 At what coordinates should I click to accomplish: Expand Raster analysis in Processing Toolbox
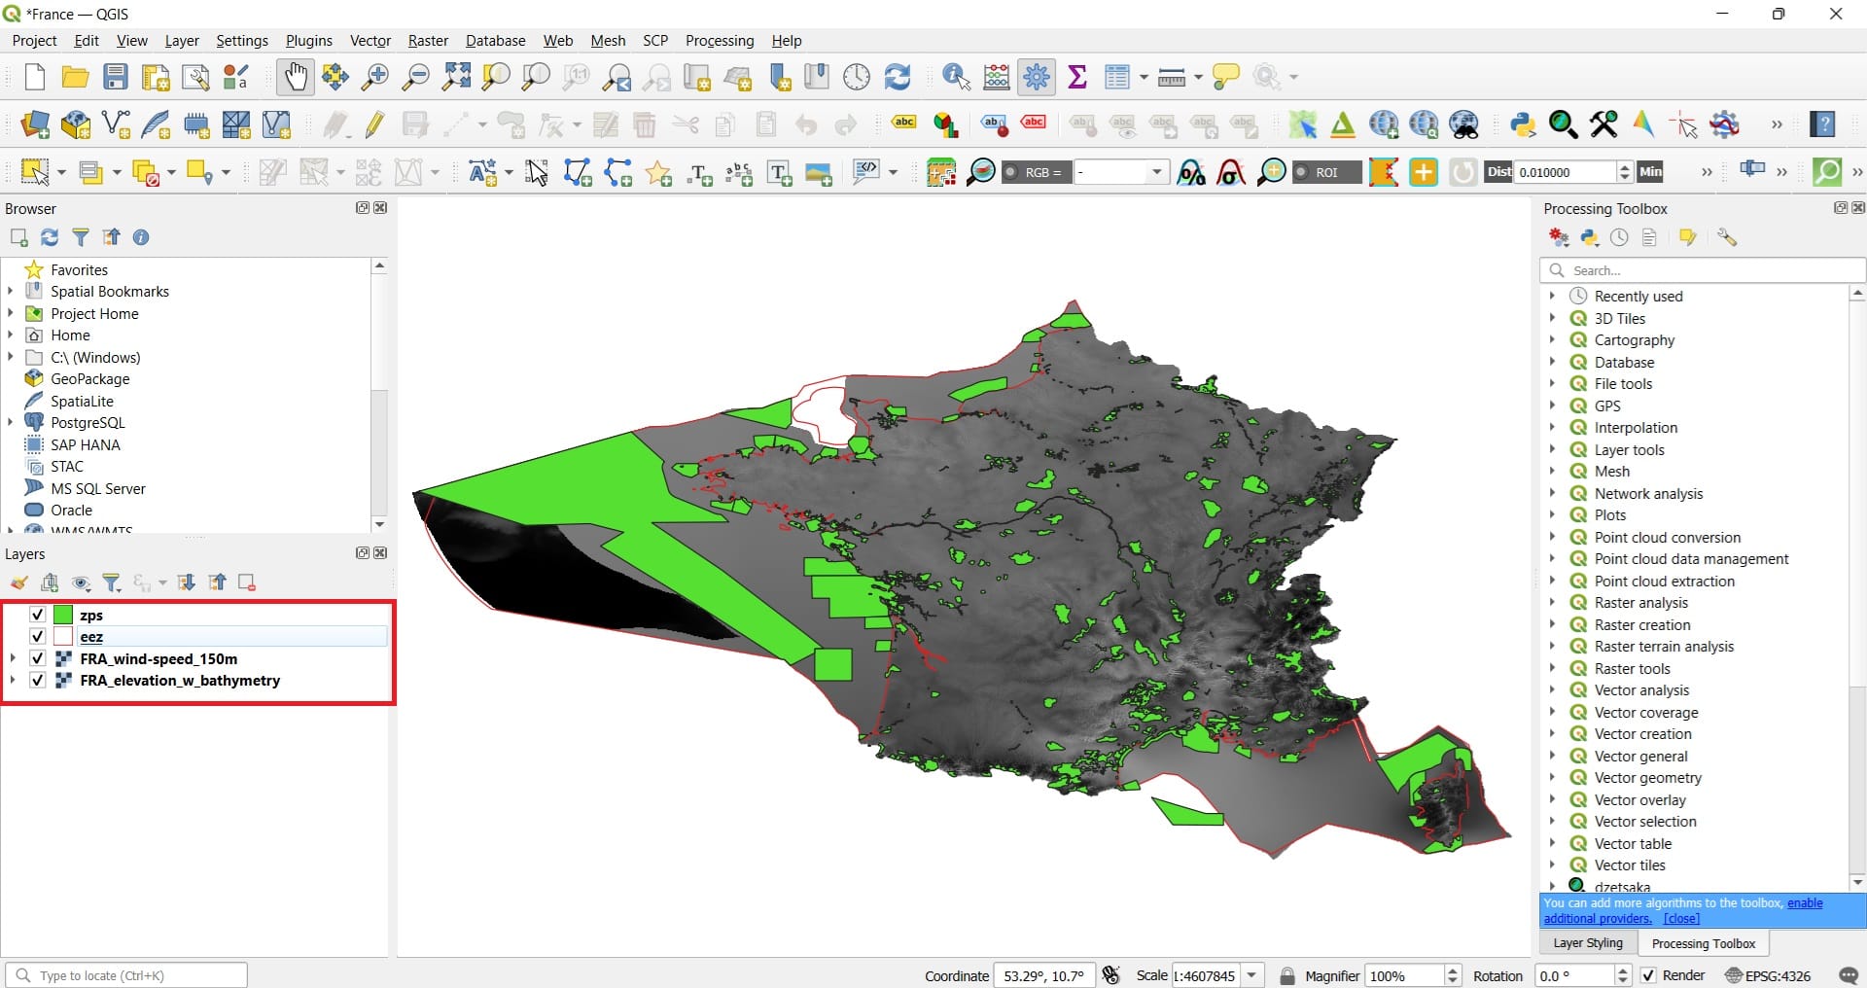point(1552,603)
